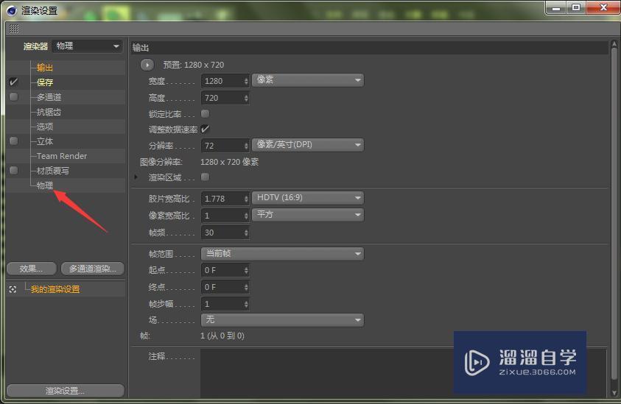Screen dimensions: 621x404
Task: Select 抗锯齿 in the settings list
Action: point(49,112)
